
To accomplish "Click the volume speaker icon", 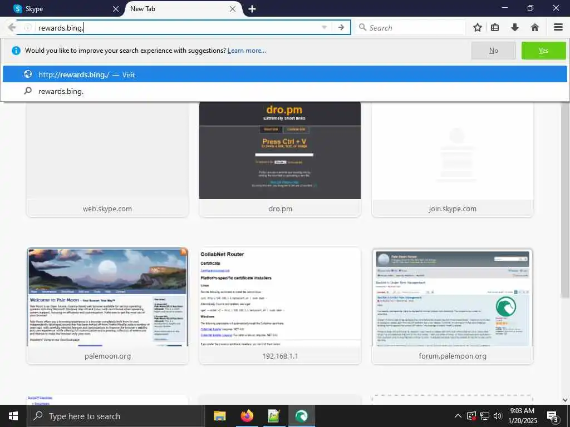I will point(498,416).
